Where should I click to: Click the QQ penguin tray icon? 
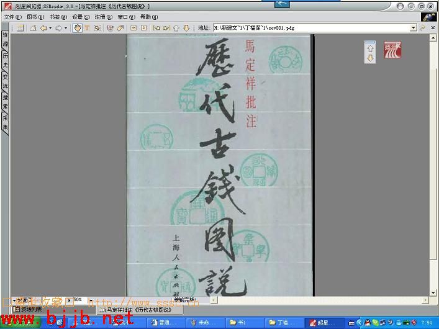click(x=368, y=323)
